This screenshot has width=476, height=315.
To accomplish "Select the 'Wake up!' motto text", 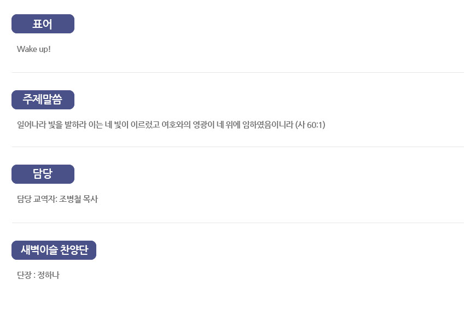I will pyautogui.click(x=34, y=49).
